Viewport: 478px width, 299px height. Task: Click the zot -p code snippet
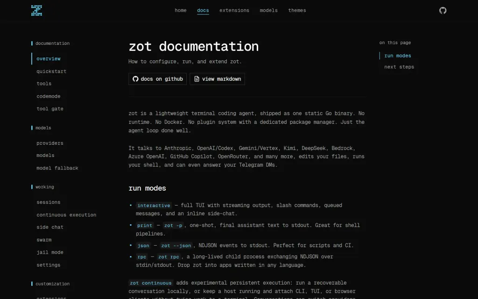(x=173, y=226)
